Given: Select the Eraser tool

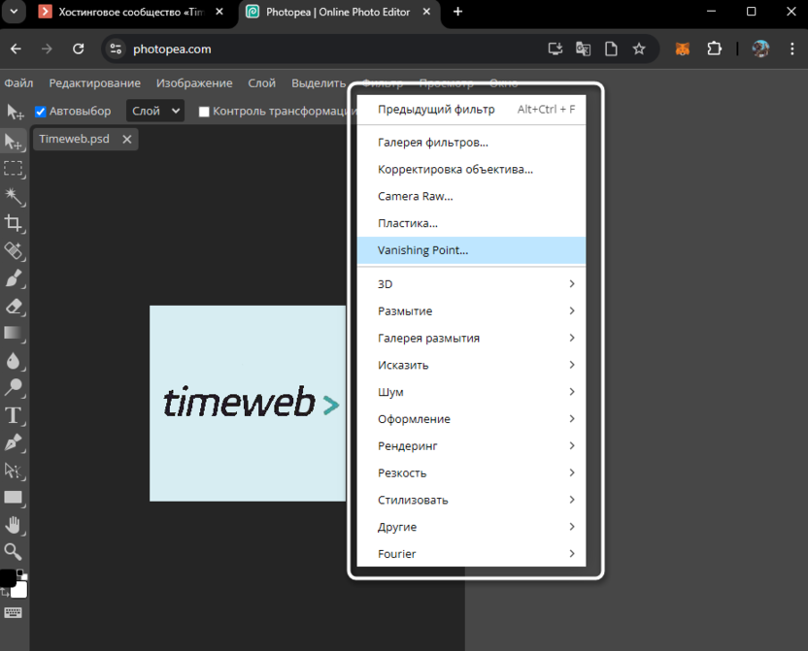Looking at the screenshot, I should tap(14, 307).
